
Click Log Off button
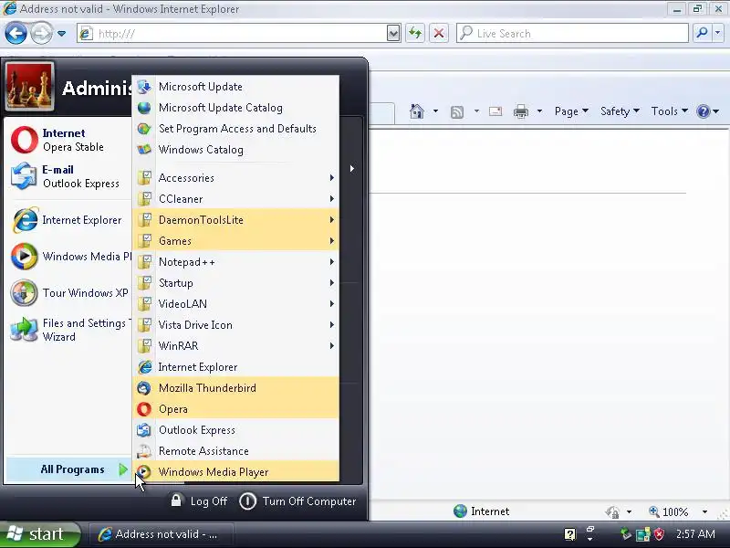[199, 501]
